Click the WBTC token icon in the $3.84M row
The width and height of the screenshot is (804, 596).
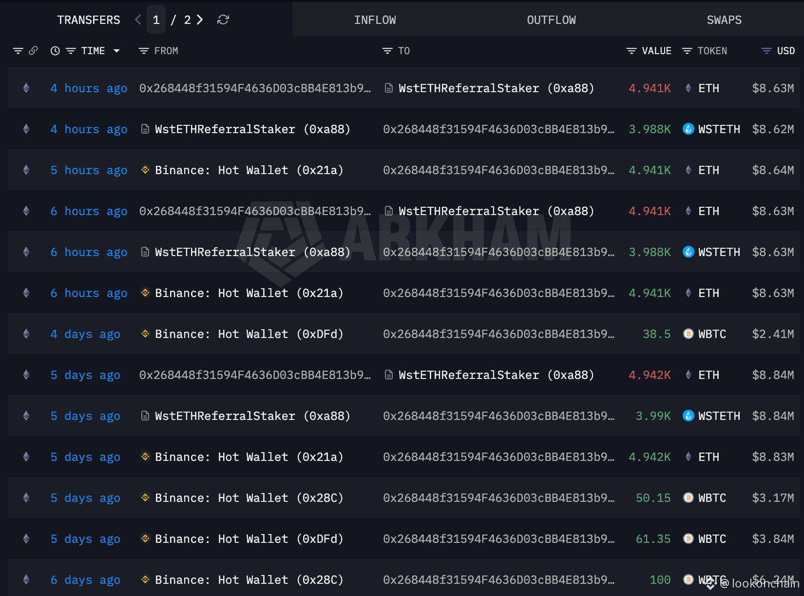[x=688, y=539]
